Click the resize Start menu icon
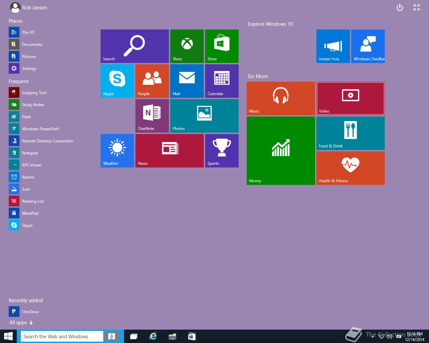This screenshot has width=429, height=343. click(417, 7)
